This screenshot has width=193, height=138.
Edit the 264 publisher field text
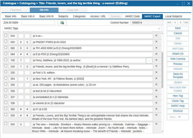point(92,79)
